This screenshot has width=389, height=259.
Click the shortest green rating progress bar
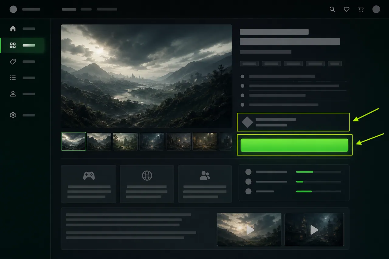[x=318, y=182]
